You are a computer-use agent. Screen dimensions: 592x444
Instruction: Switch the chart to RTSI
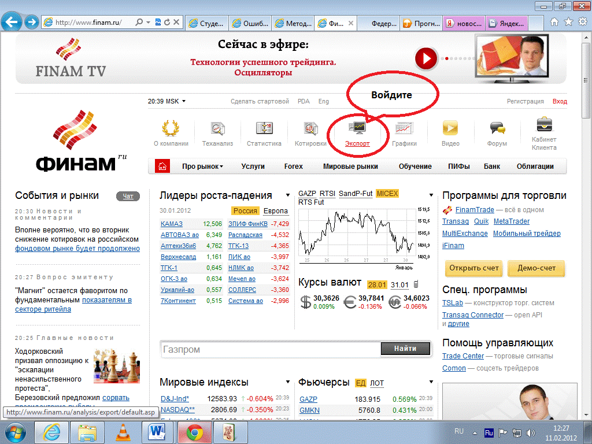327,193
